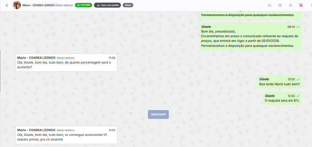This screenshot has height=147, width=312.
Task: Click the 'O reajuste sera em 8%' message
Action: 282,100
